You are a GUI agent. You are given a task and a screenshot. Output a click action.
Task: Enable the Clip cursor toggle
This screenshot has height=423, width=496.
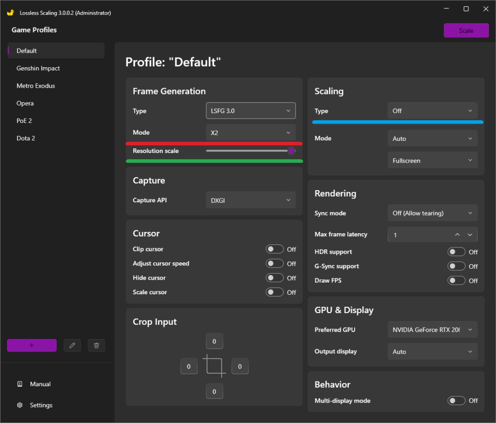click(x=274, y=249)
